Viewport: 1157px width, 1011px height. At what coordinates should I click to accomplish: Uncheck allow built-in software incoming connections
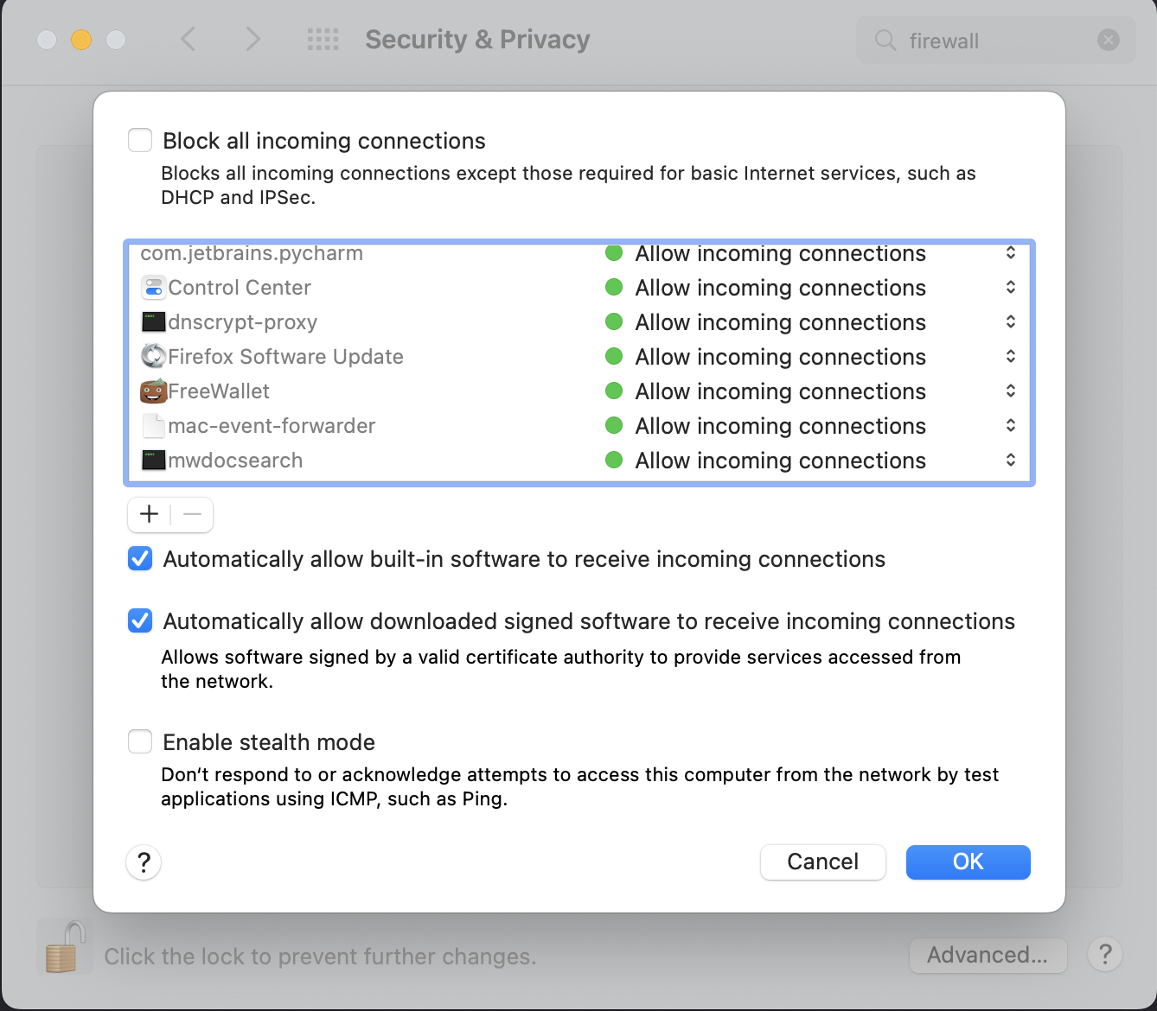(140, 559)
